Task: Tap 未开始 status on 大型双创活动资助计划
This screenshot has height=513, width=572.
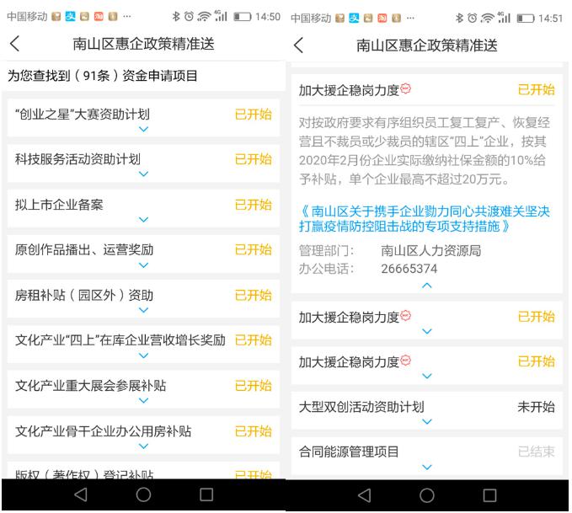Action: point(537,407)
